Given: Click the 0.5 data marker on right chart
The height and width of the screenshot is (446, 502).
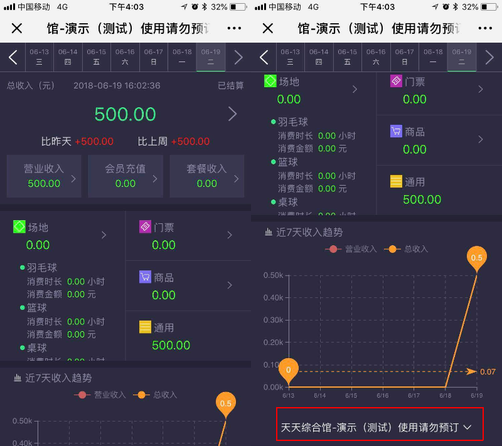Looking at the screenshot, I should click(476, 258).
